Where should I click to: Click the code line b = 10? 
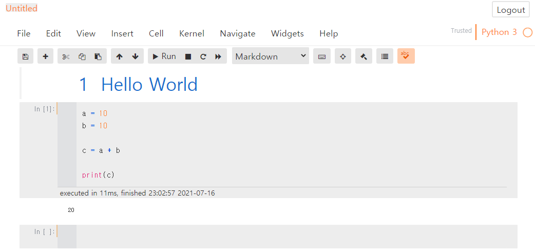pyautogui.click(x=95, y=126)
